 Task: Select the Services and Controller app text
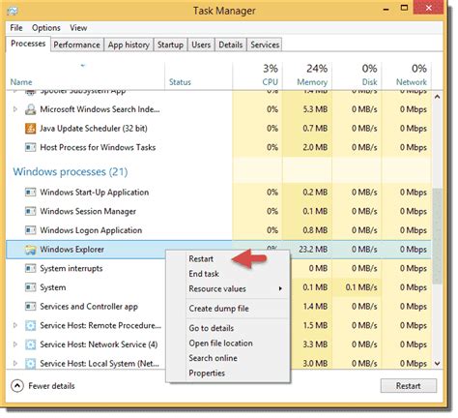pyautogui.click(x=89, y=307)
